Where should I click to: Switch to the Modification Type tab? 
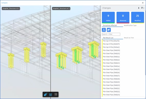(130, 25)
